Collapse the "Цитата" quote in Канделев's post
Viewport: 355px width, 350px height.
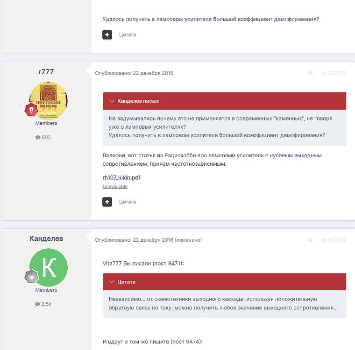click(x=112, y=282)
